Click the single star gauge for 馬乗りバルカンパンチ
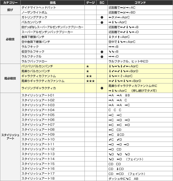 click(88, 71)
